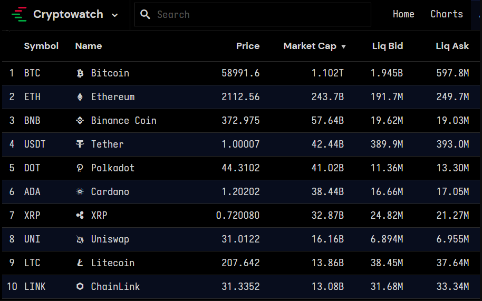Sort by Name column header
Screen dimensions: 482x301
[89, 46]
